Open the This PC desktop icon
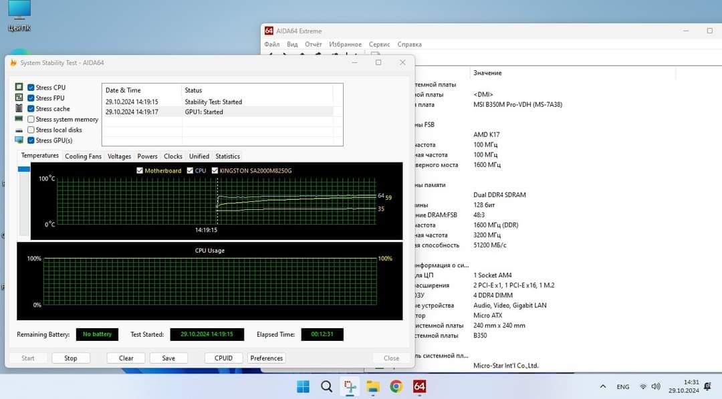This screenshot has height=399, width=722. click(x=19, y=16)
